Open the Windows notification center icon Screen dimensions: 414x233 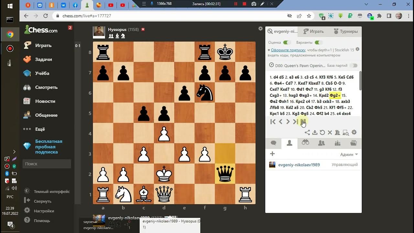pyautogui.click(x=10, y=224)
